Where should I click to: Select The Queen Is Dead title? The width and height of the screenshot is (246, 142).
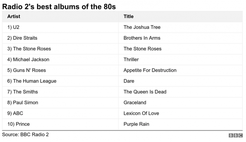pyautogui.click(x=145, y=92)
